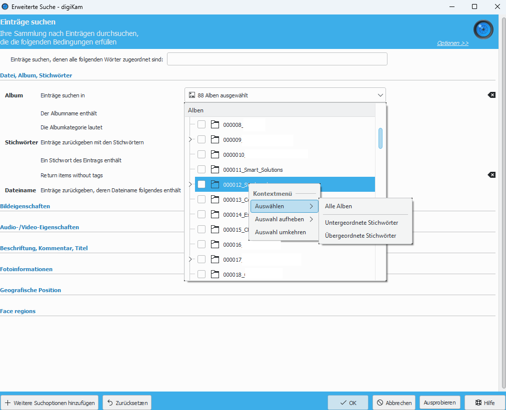Click the image icon in the album combo box
Image resolution: width=506 pixels, height=410 pixels.
pyautogui.click(x=192, y=95)
